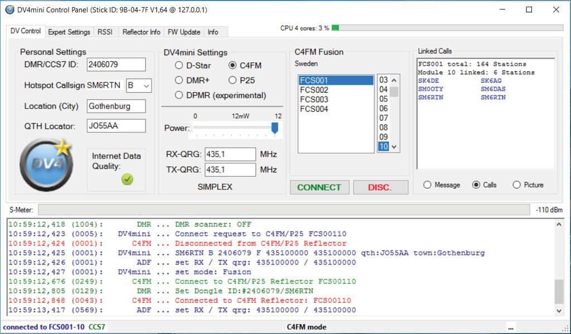Viewport: 571px width, 334px height.
Task: Open the Reflector Info tab
Action: click(141, 32)
